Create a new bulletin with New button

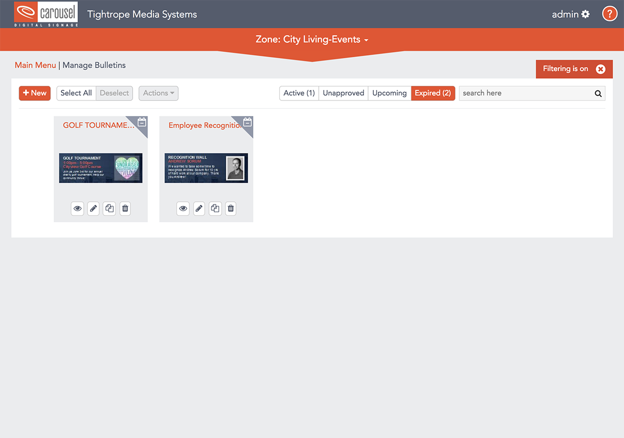(35, 93)
